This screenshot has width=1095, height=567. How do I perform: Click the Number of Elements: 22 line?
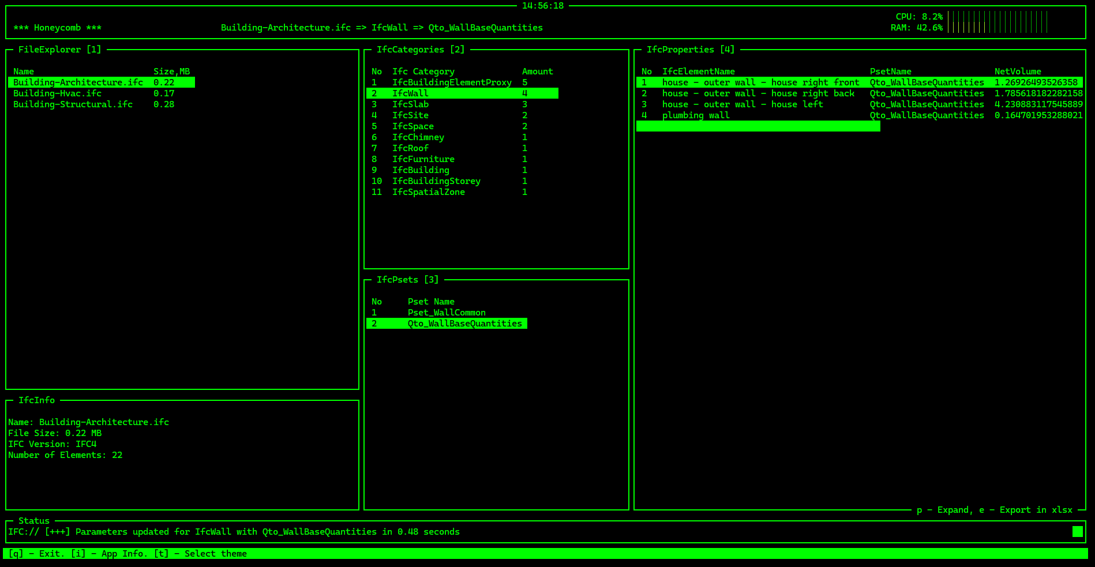(x=65, y=455)
